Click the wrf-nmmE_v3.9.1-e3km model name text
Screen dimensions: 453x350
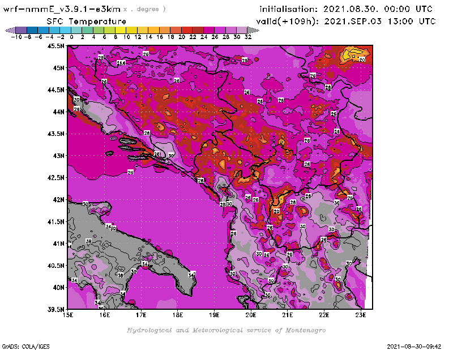(x=62, y=9)
